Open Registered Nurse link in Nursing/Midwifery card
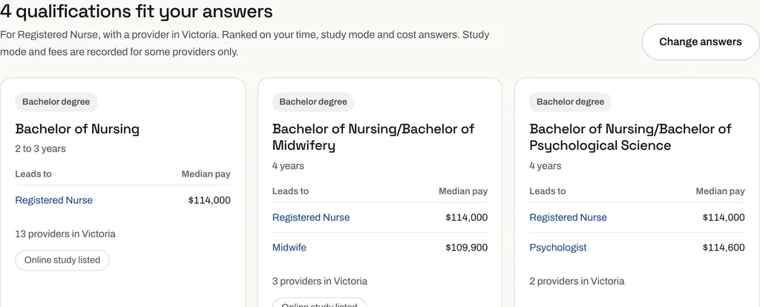Viewport: 760px width, 307px height. click(x=311, y=217)
